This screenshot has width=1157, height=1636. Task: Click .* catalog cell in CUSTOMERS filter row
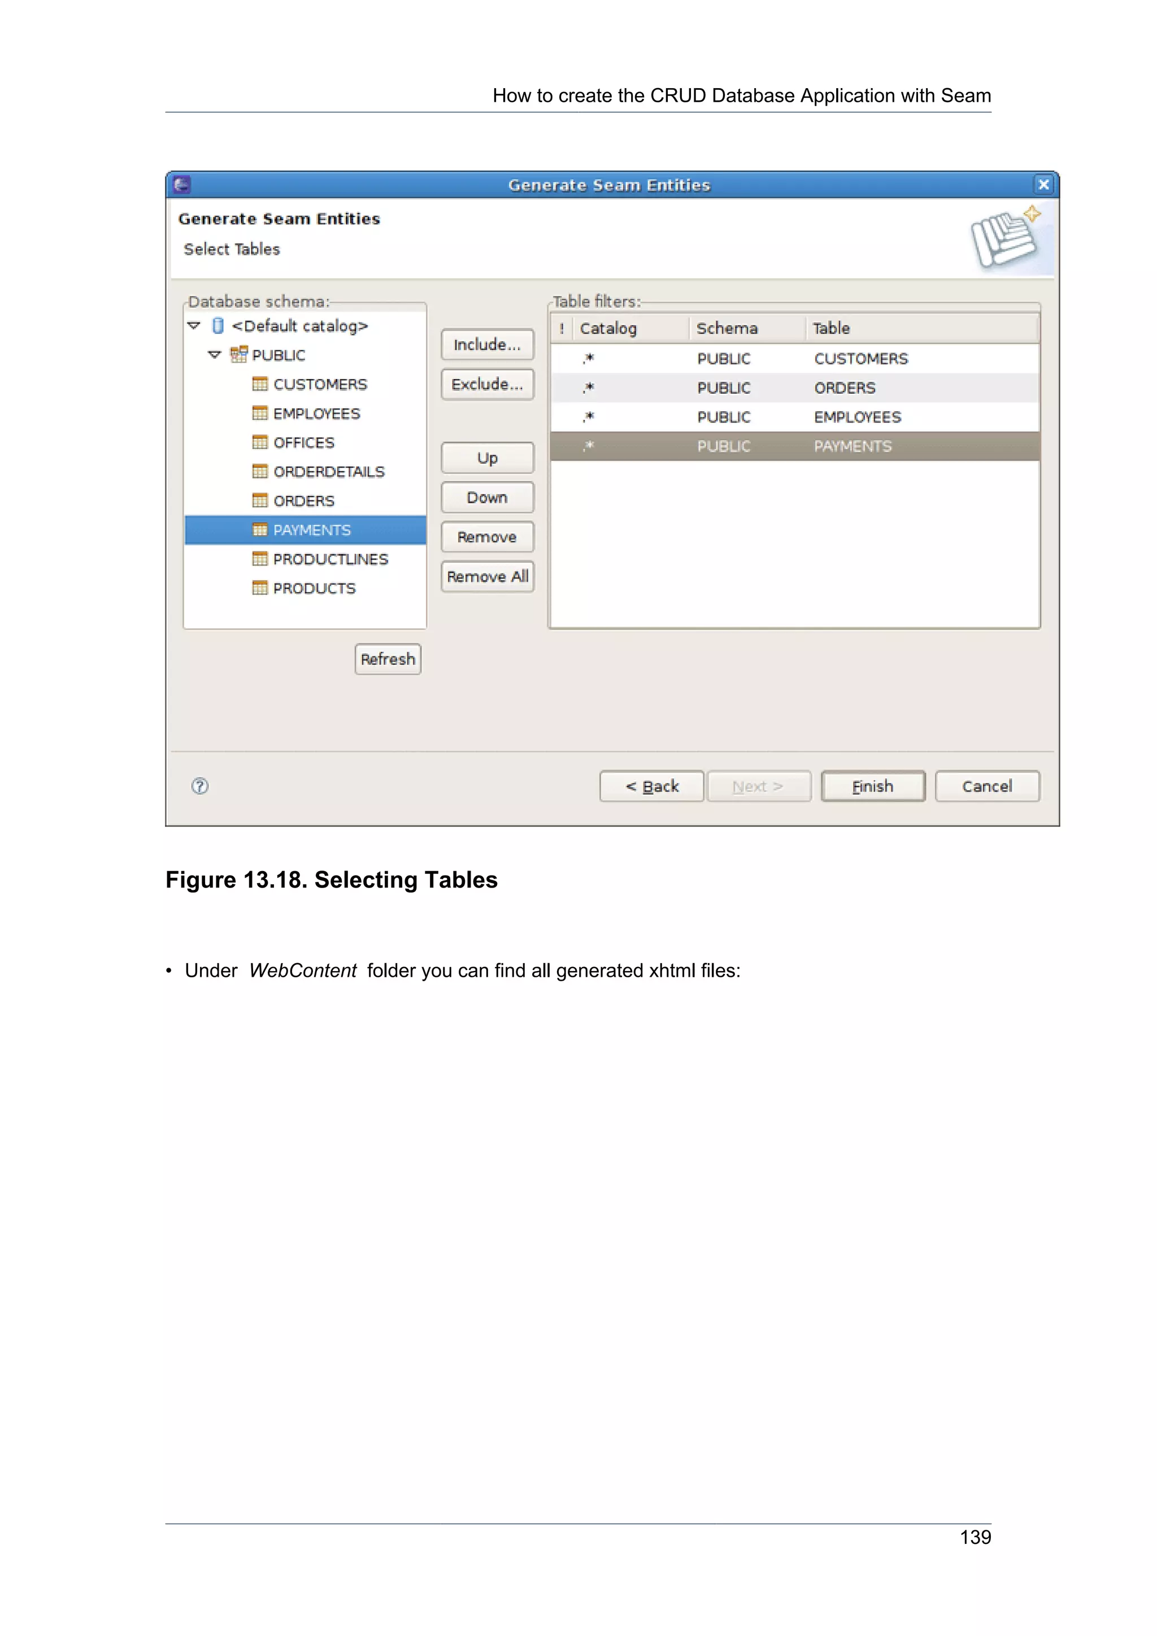point(589,358)
